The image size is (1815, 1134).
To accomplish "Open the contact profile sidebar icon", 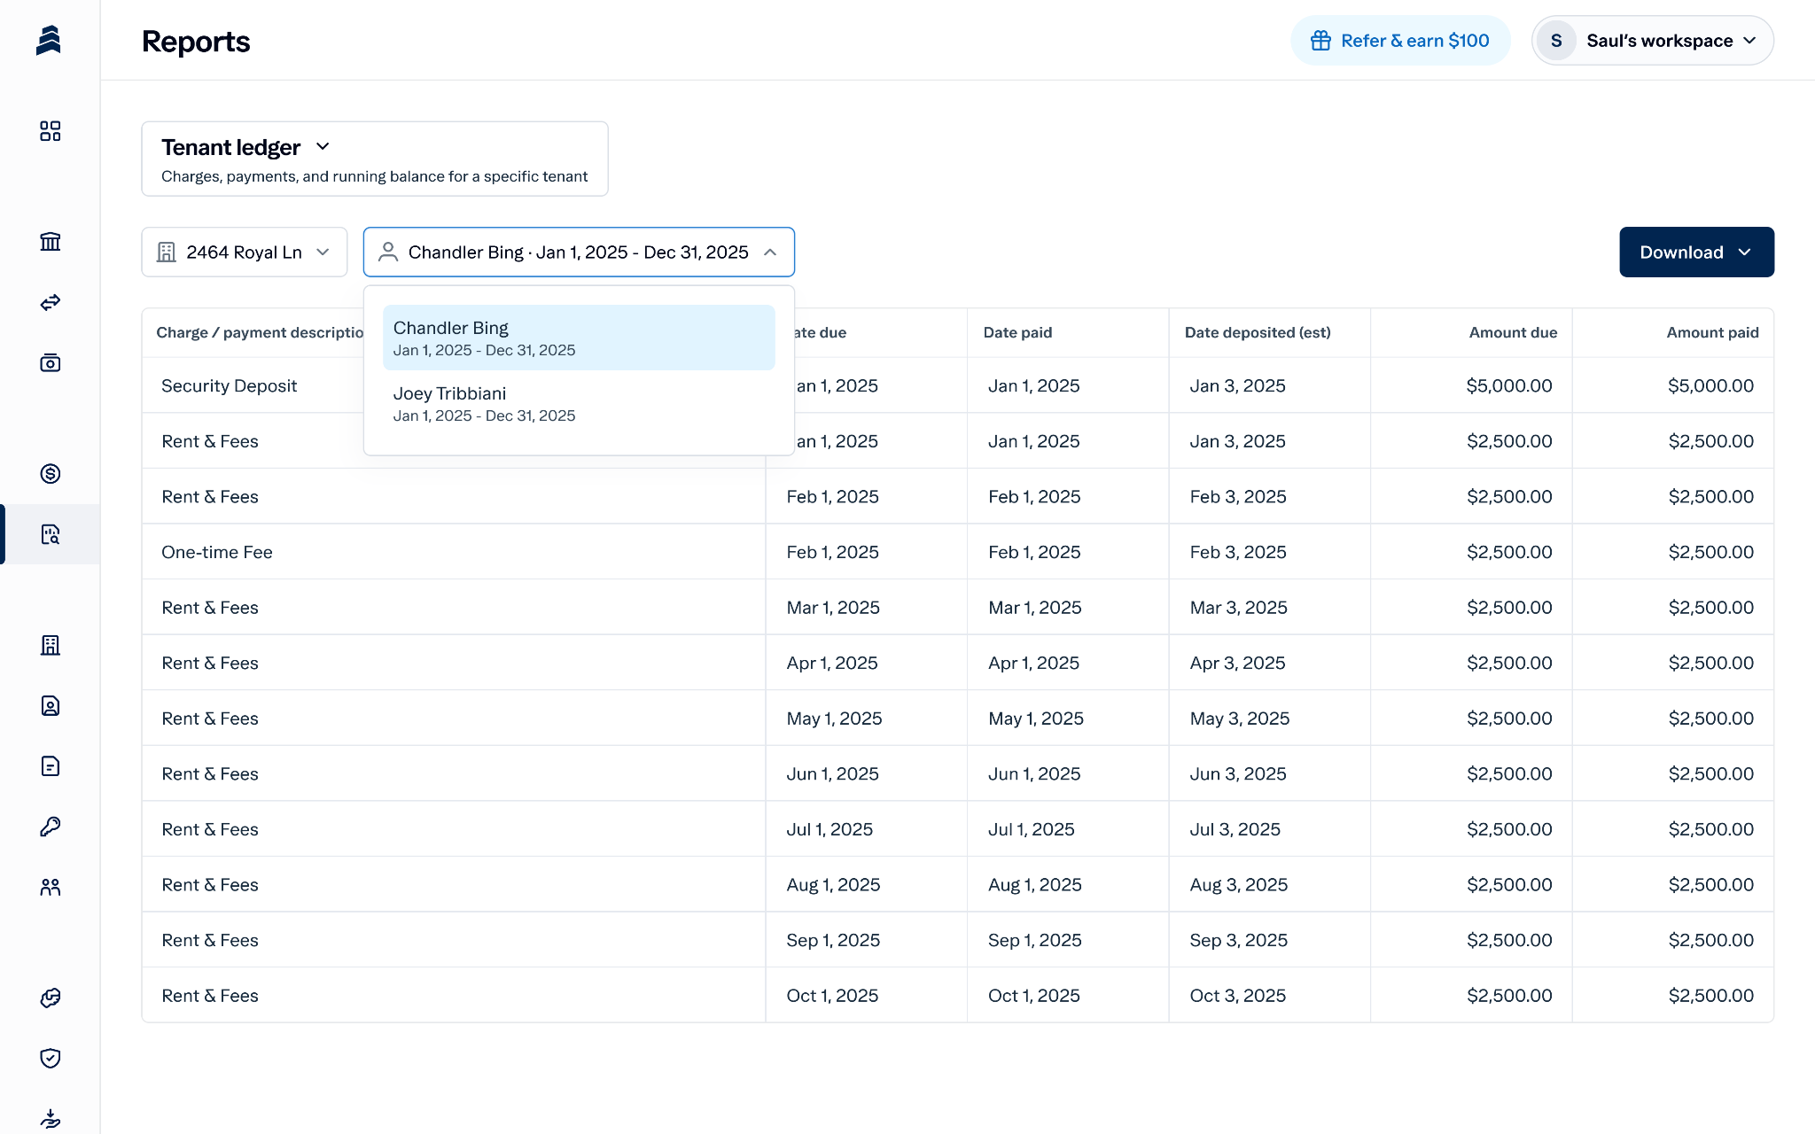I will click(x=51, y=706).
